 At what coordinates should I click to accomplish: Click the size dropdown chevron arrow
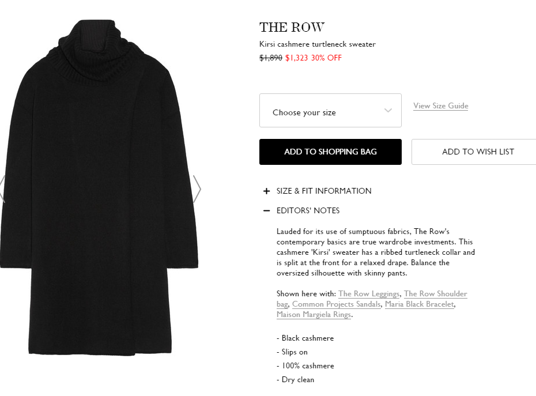[388, 111]
